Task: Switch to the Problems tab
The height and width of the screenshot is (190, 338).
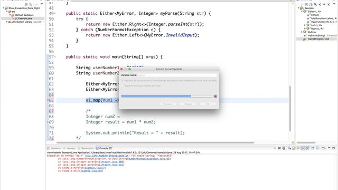Action: tap(54, 148)
